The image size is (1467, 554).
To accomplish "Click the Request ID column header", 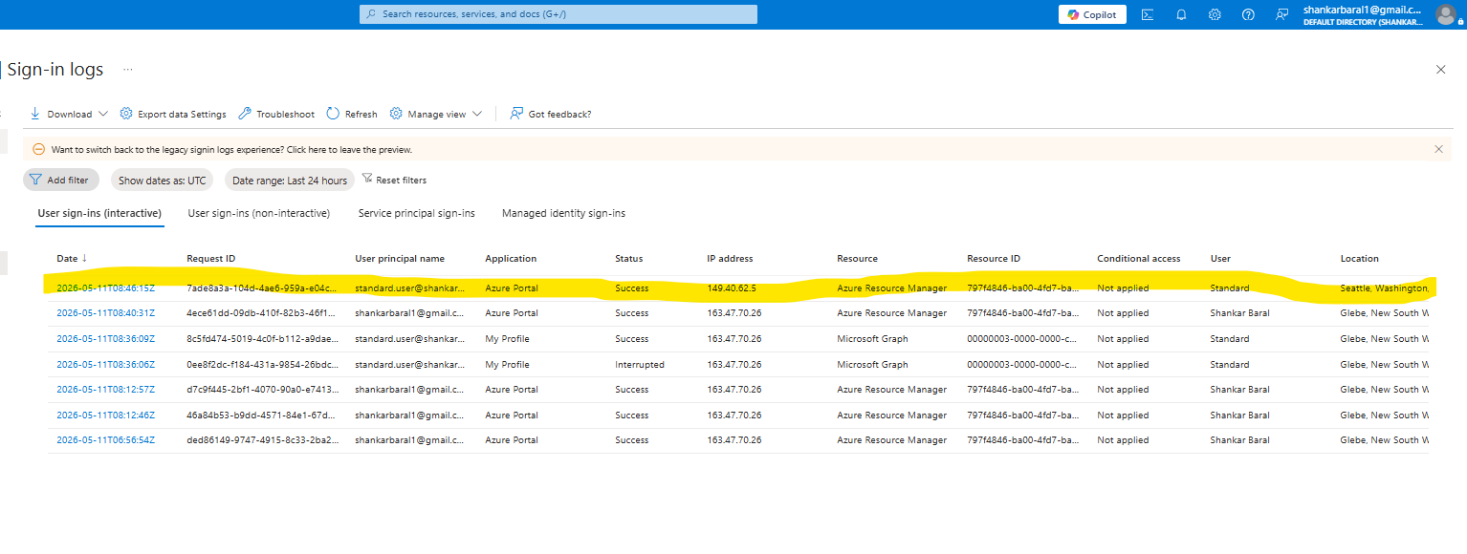I will (x=210, y=258).
